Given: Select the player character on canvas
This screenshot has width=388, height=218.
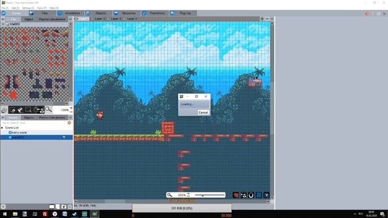Looking at the screenshot, I should pos(100,115).
